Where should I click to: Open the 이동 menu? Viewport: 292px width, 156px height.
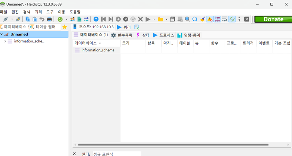point(62,12)
